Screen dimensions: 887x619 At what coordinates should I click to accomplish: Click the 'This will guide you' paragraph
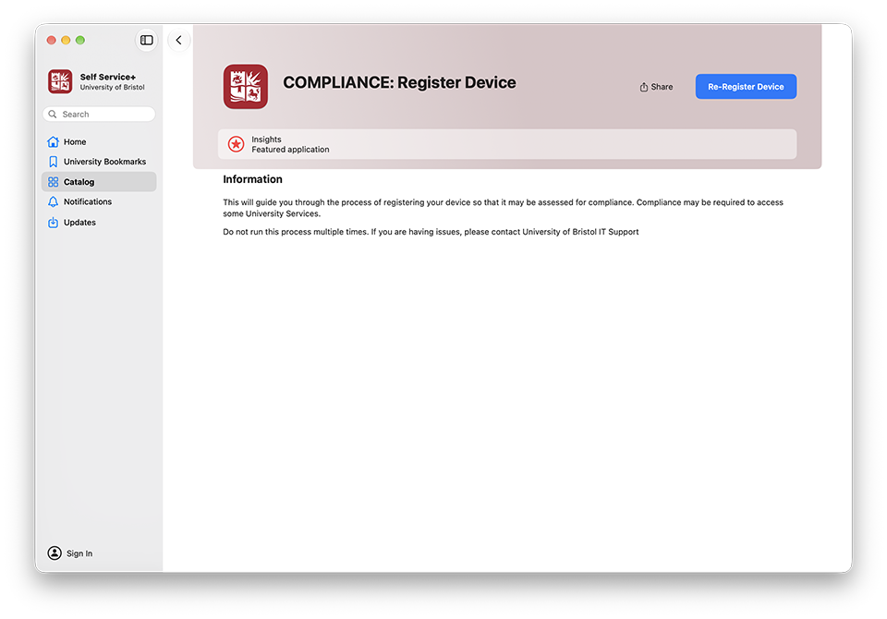pyautogui.click(x=503, y=208)
